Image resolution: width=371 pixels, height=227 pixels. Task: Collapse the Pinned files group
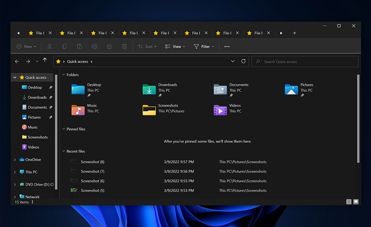[63, 129]
